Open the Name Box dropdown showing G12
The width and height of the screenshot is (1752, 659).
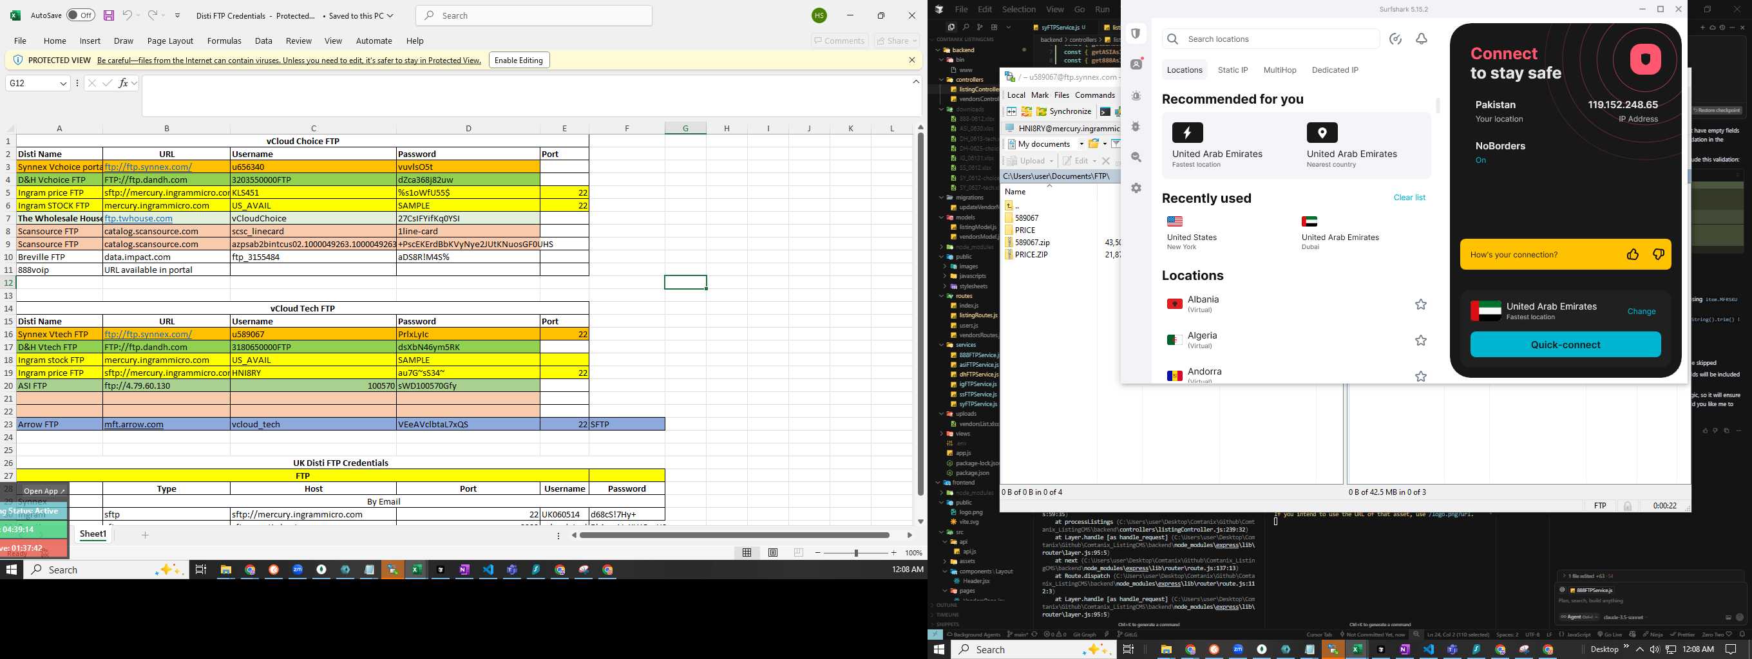(63, 83)
